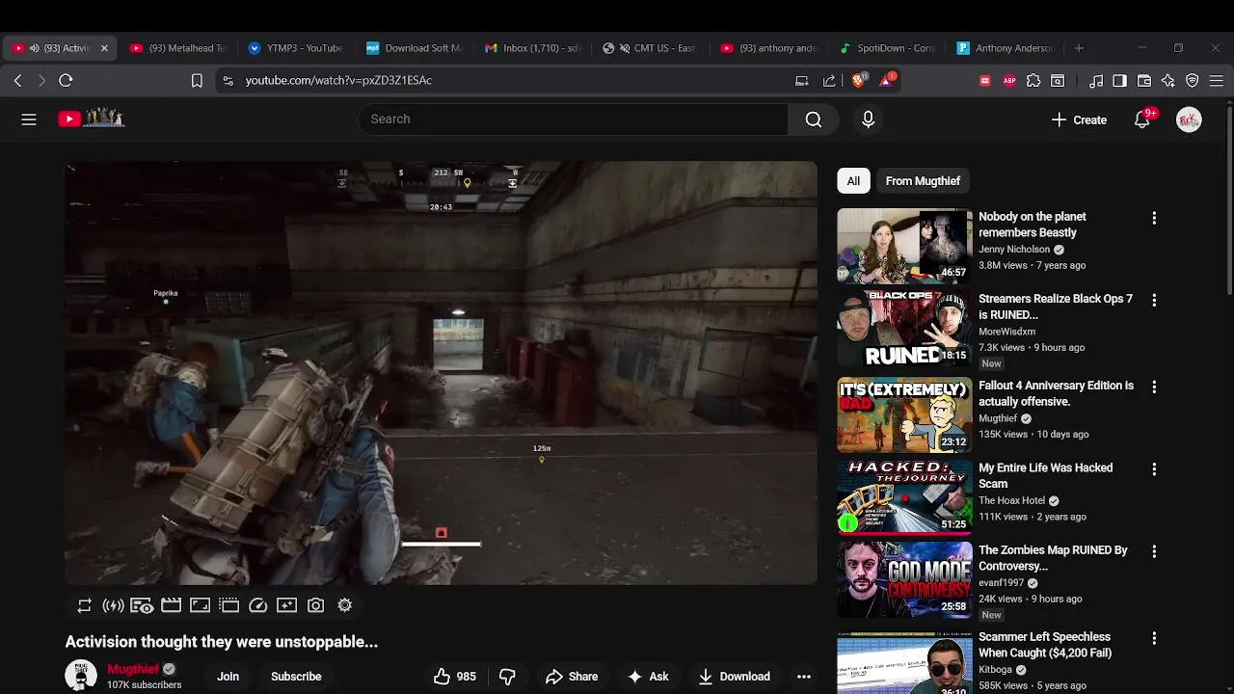
Task: Open Streamers Realize Black Ops 7 is RUINED title
Action: 1056,307
